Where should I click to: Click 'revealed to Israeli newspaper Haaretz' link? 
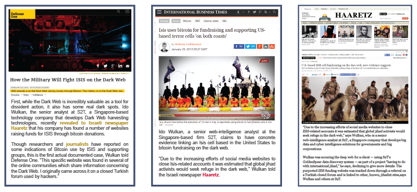pos(70,126)
